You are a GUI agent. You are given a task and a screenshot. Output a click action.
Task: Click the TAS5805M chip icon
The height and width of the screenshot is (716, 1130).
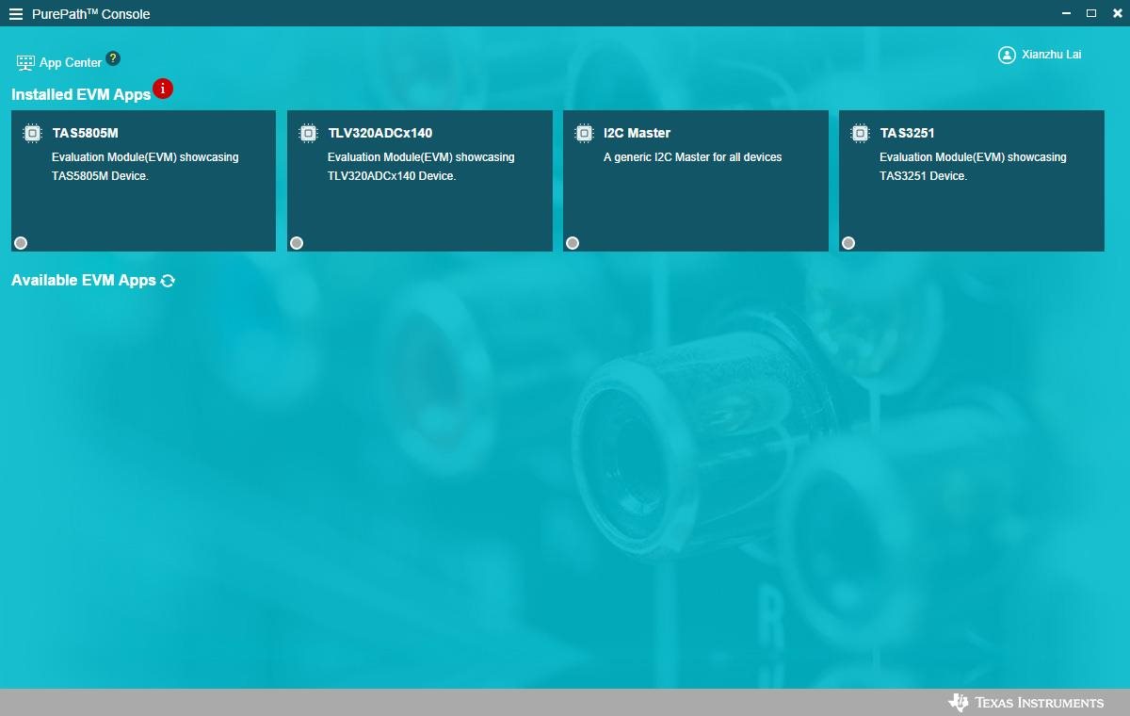32,133
